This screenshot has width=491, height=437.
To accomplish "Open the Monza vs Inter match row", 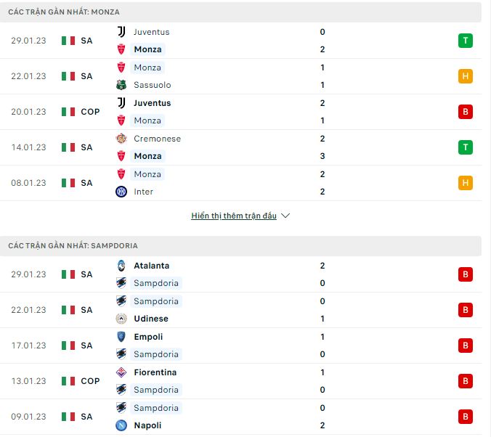I will point(240,183).
